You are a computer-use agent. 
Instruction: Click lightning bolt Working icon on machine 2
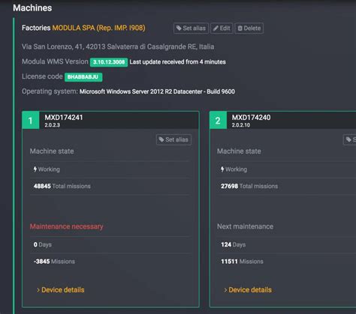[x=222, y=169]
